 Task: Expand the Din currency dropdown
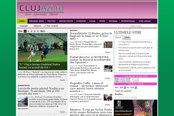click(122, 88)
